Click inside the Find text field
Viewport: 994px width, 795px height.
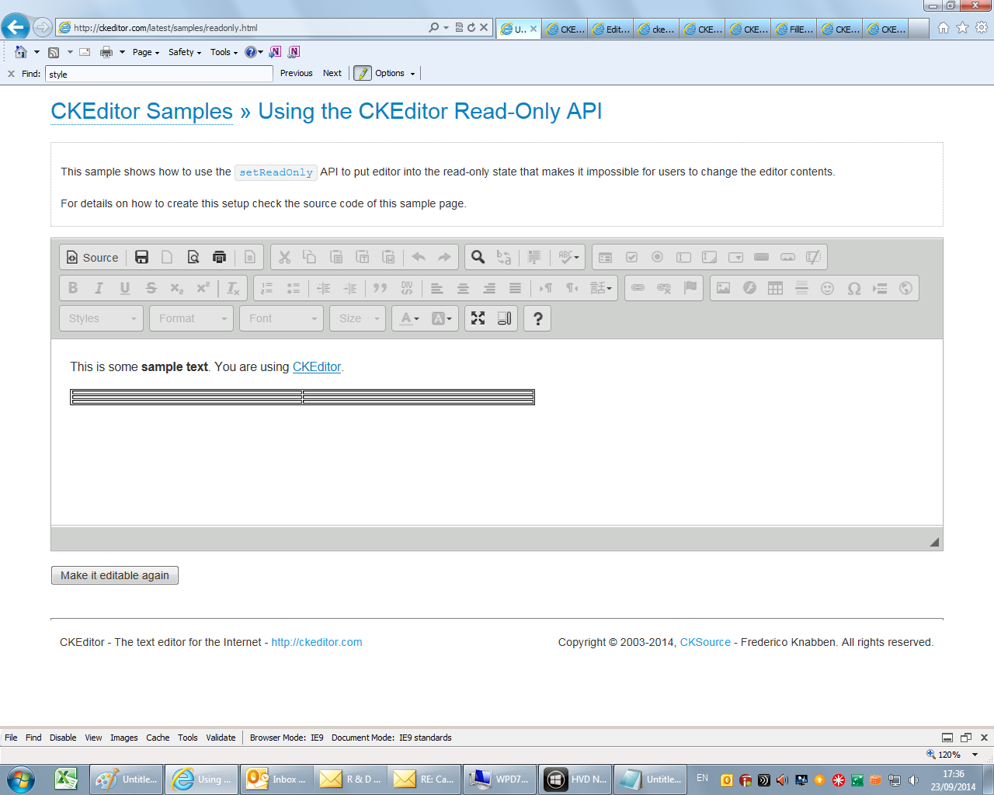click(159, 74)
